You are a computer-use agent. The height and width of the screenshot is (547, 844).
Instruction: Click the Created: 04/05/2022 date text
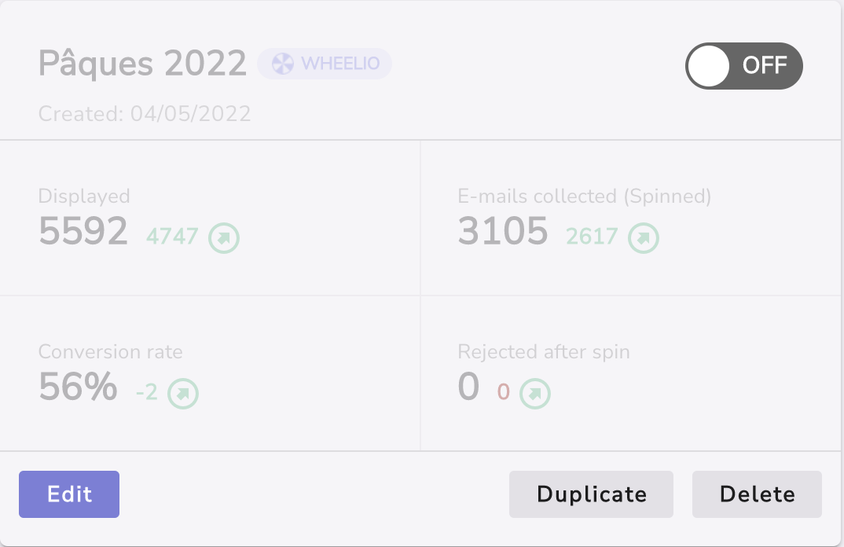(x=145, y=114)
